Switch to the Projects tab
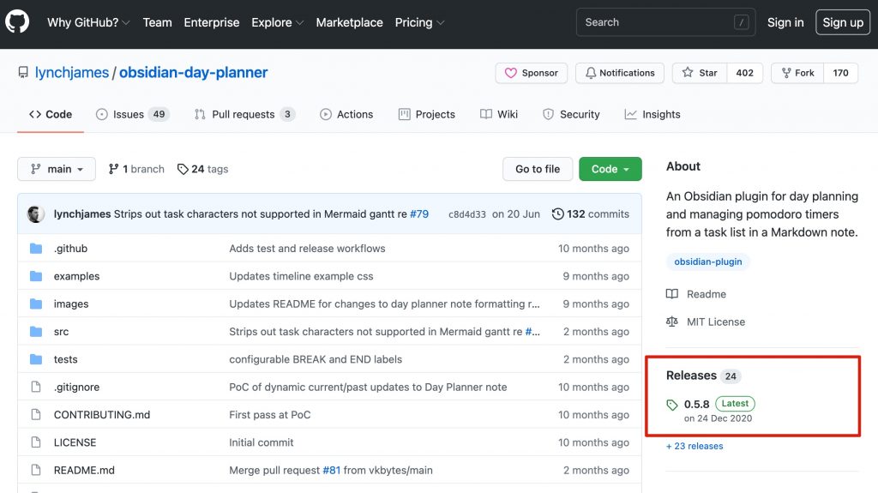878x493 pixels. tap(427, 114)
